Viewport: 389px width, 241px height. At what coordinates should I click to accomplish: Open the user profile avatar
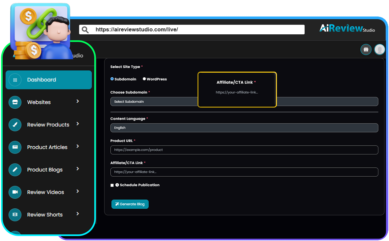[x=380, y=50]
